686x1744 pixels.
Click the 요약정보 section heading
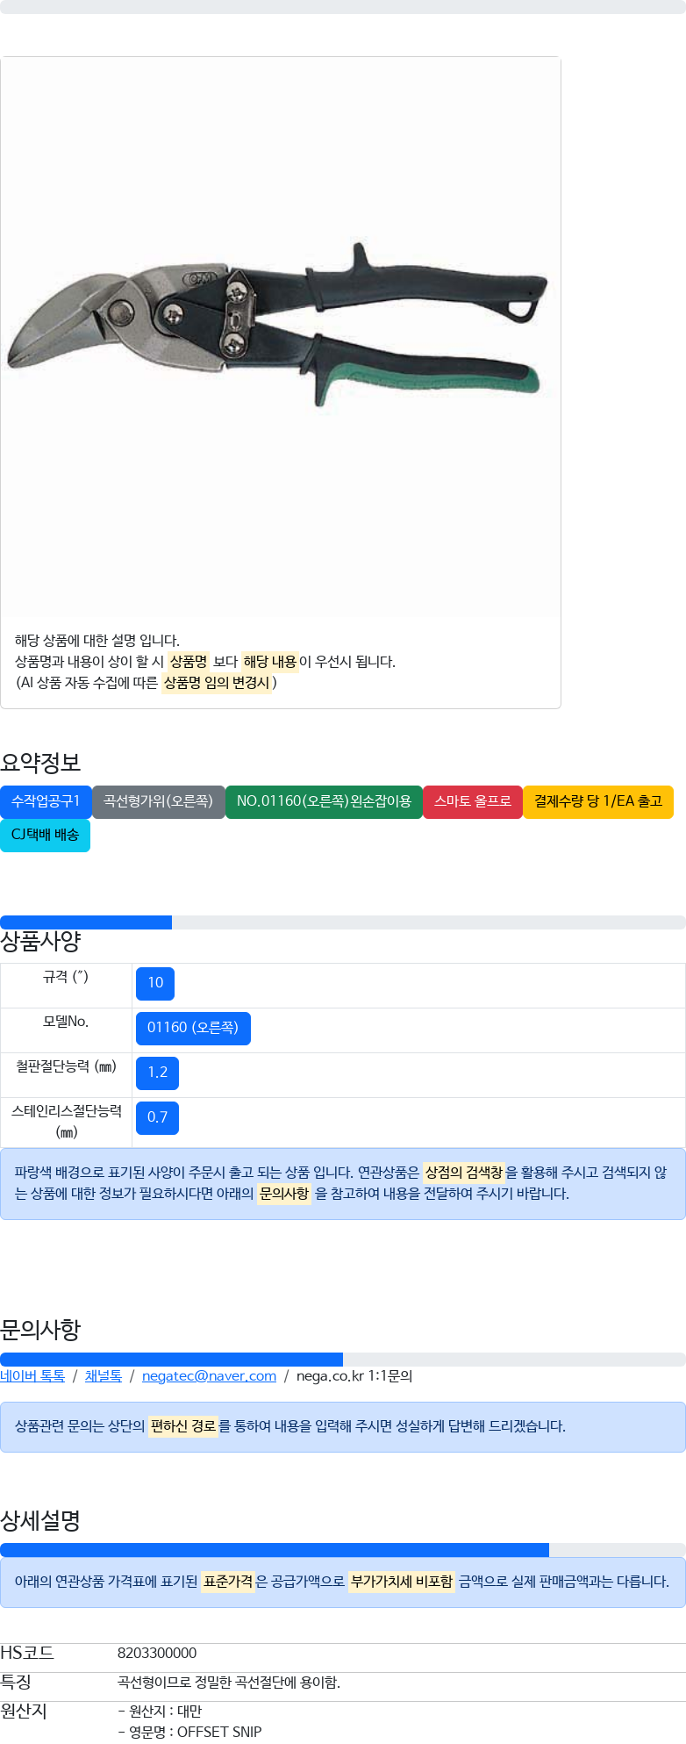[40, 763]
